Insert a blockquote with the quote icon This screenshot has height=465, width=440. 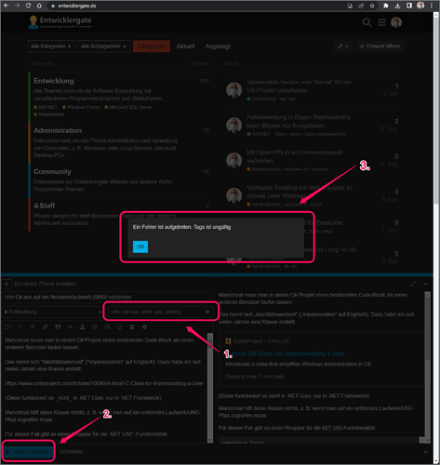click(58, 326)
